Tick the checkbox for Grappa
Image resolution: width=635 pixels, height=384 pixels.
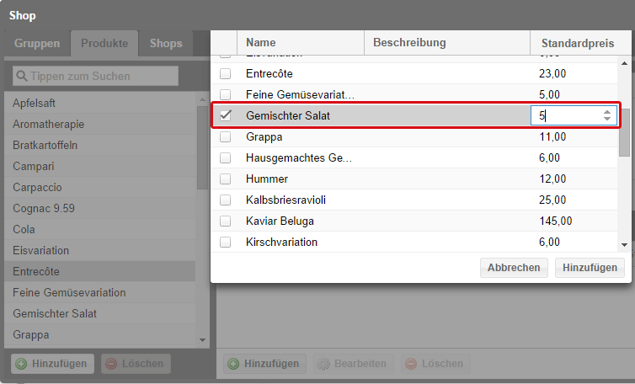(x=225, y=136)
